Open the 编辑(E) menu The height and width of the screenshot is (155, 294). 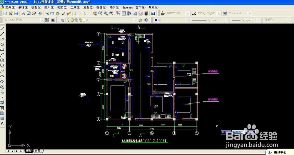[x=23, y=8]
